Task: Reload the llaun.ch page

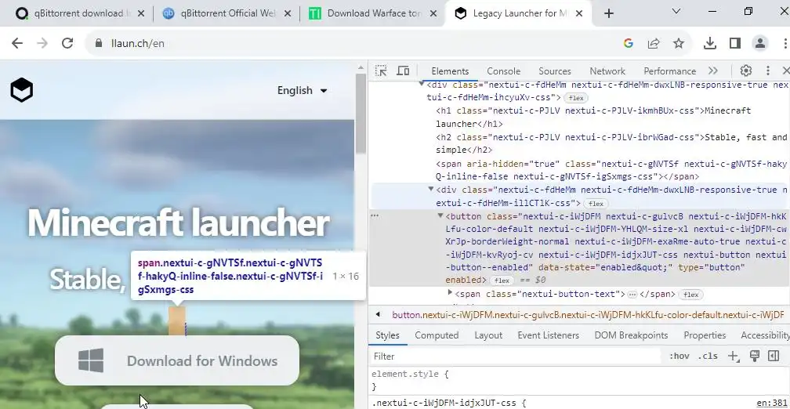Action: click(x=67, y=43)
